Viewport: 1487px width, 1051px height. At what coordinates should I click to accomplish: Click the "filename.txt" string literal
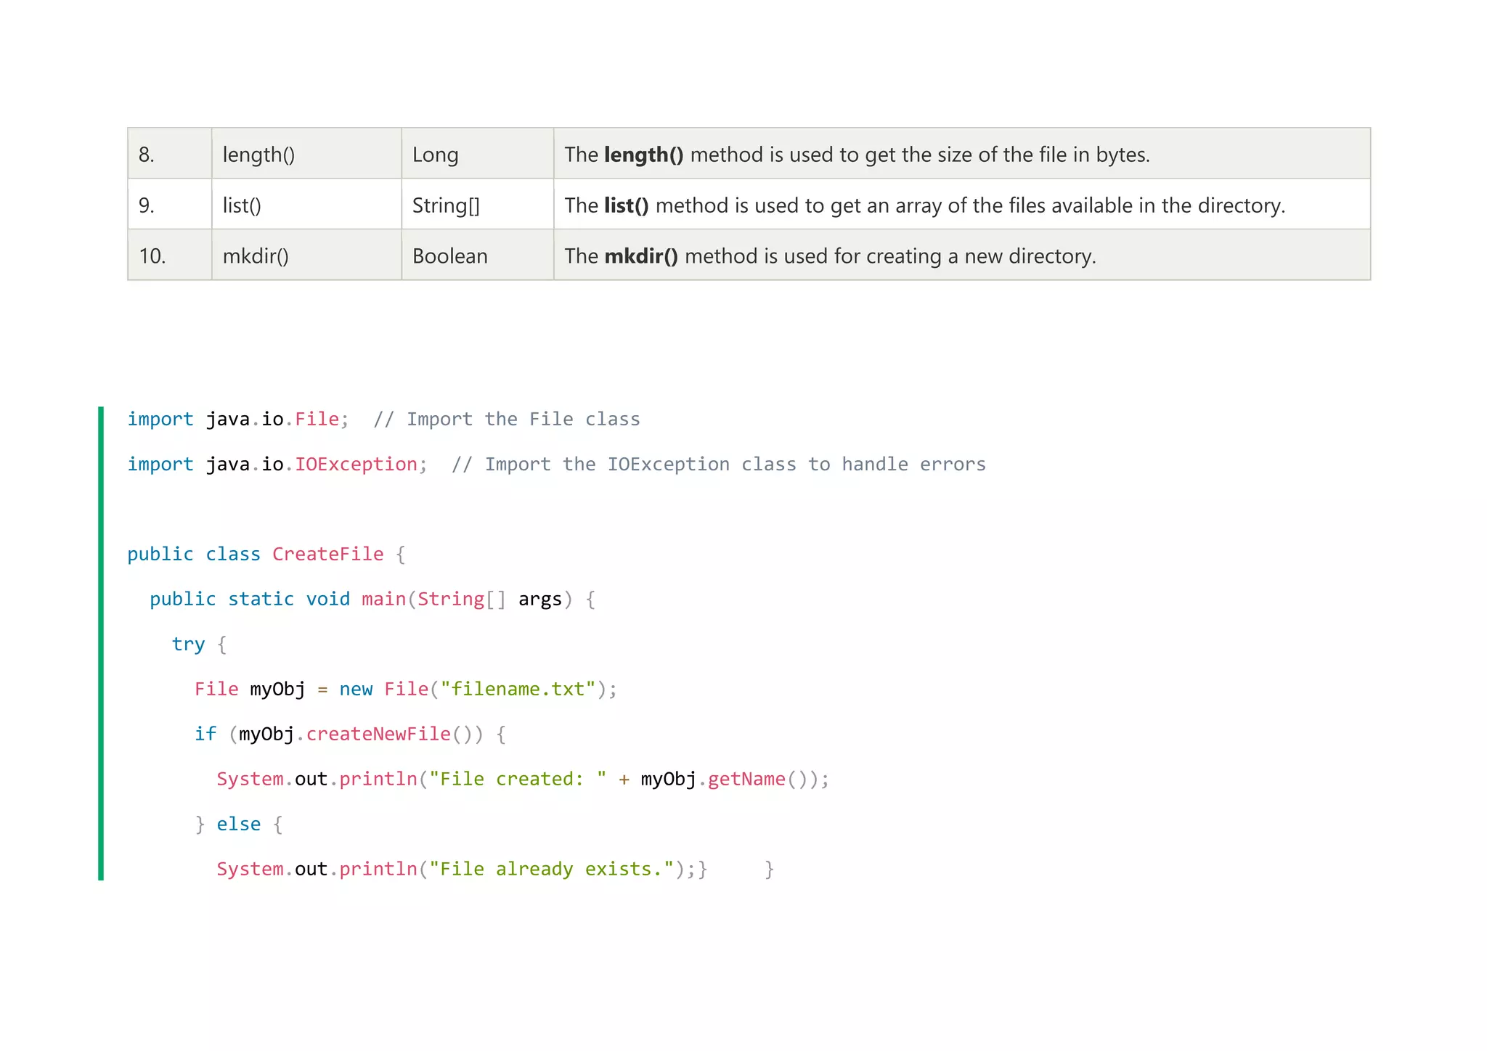coord(518,689)
